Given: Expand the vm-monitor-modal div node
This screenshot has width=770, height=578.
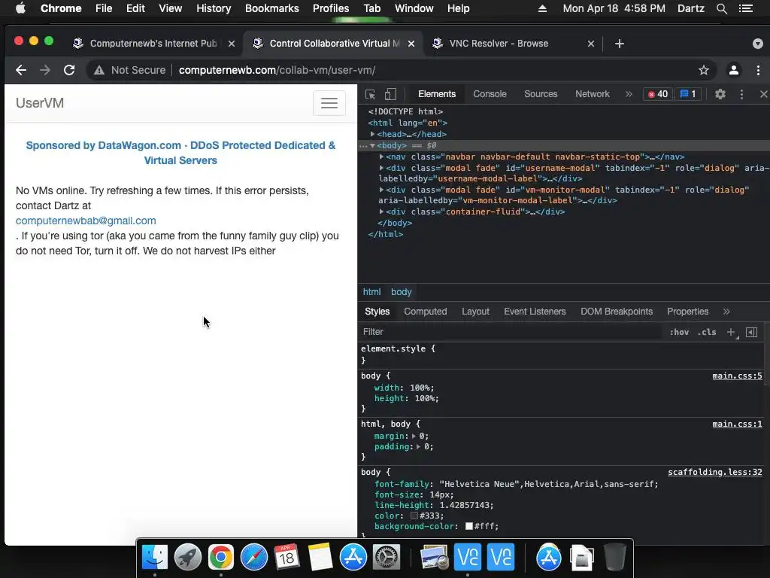Looking at the screenshot, I should coord(381,190).
